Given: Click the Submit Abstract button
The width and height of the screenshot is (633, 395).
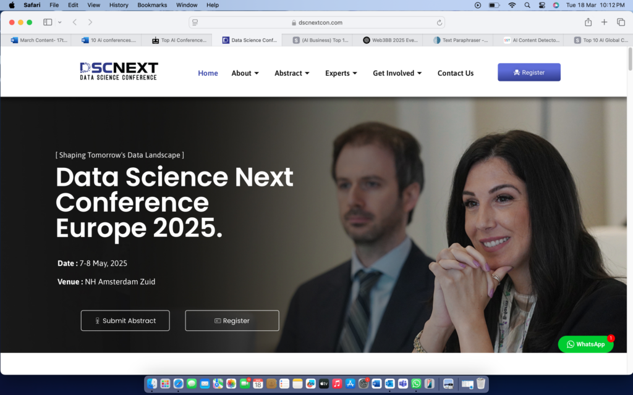Looking at the screenshot, I should pos(125,320).
